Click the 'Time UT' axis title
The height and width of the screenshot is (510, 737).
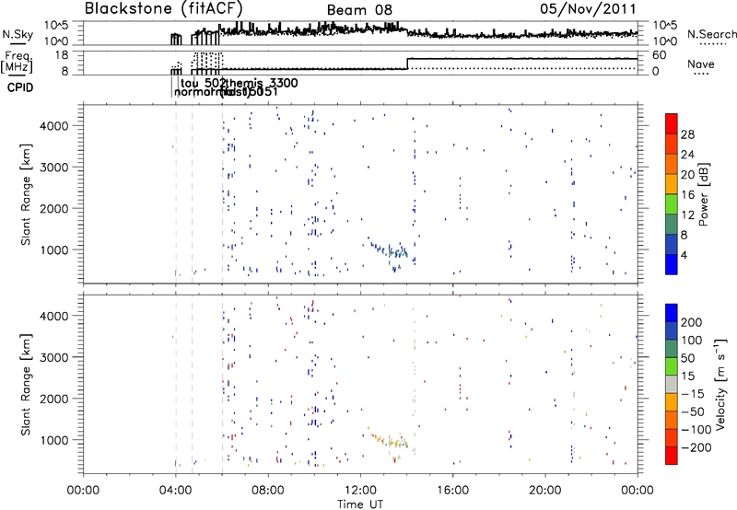coord(360,504)
